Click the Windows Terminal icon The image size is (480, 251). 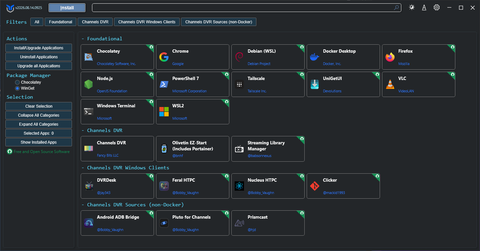click(x=89, y=112)
